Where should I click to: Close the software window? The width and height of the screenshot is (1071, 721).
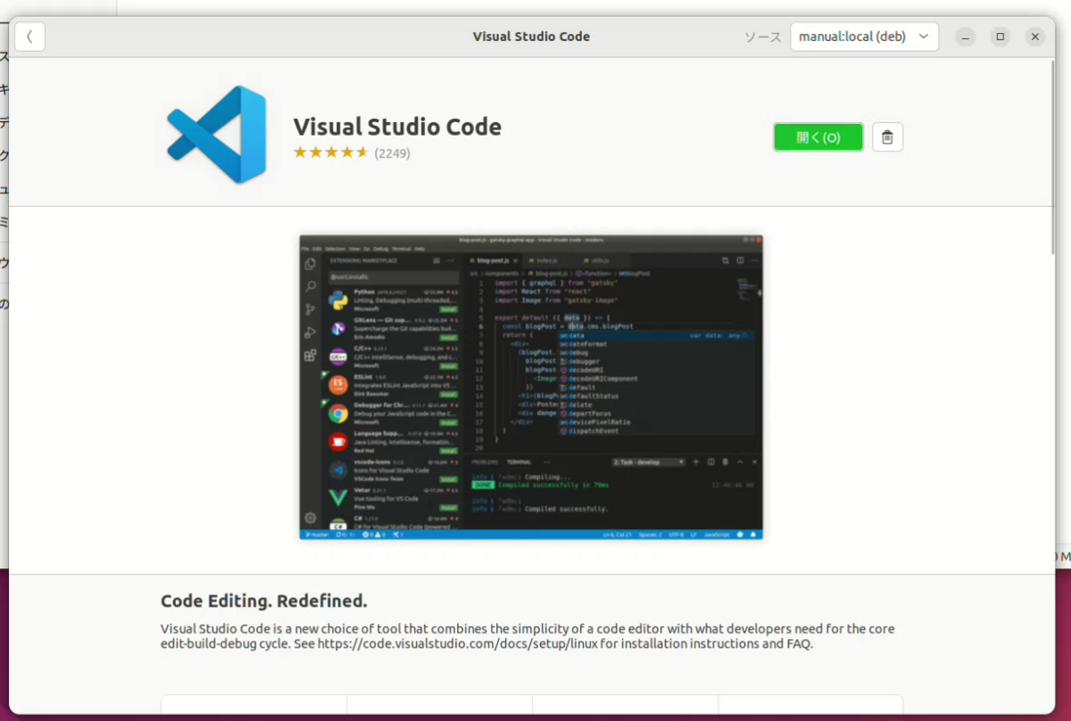click(x=1034, y=37)
